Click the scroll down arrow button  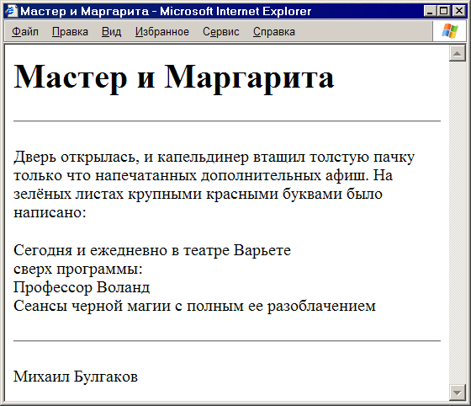[x=458, y=393]
